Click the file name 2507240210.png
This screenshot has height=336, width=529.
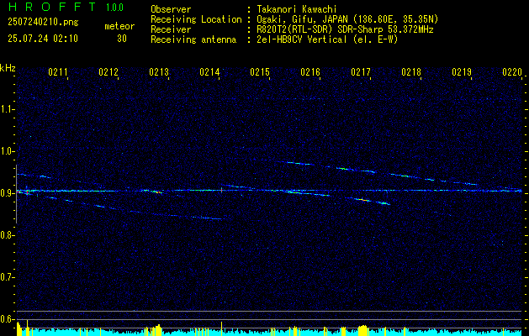[43, 23]
